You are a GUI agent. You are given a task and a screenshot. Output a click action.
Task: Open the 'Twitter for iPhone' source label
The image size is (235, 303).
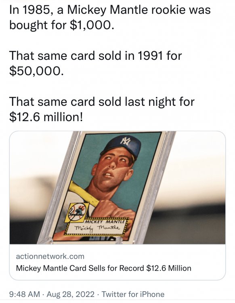tap(133, 294)
